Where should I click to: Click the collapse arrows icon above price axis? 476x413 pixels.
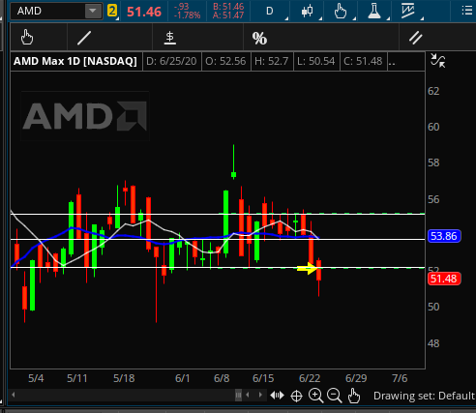pos(438,61)
